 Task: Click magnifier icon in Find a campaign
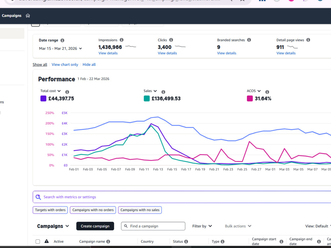click(x=126, y=226)
